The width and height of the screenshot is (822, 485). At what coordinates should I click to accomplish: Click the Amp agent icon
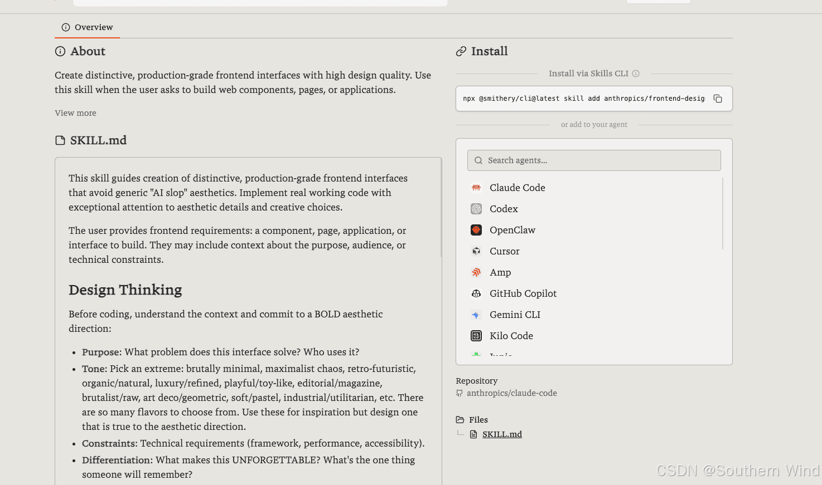click(x=476, y=272)
